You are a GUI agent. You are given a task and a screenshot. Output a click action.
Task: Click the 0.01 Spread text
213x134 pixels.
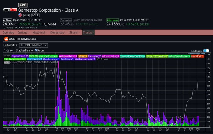point(31,28)
